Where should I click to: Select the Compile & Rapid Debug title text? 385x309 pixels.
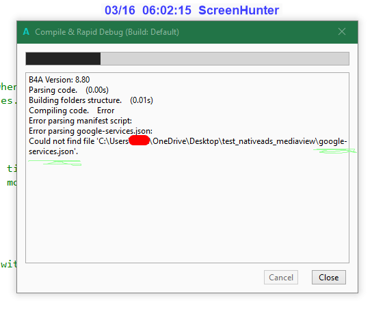(107, 32)
